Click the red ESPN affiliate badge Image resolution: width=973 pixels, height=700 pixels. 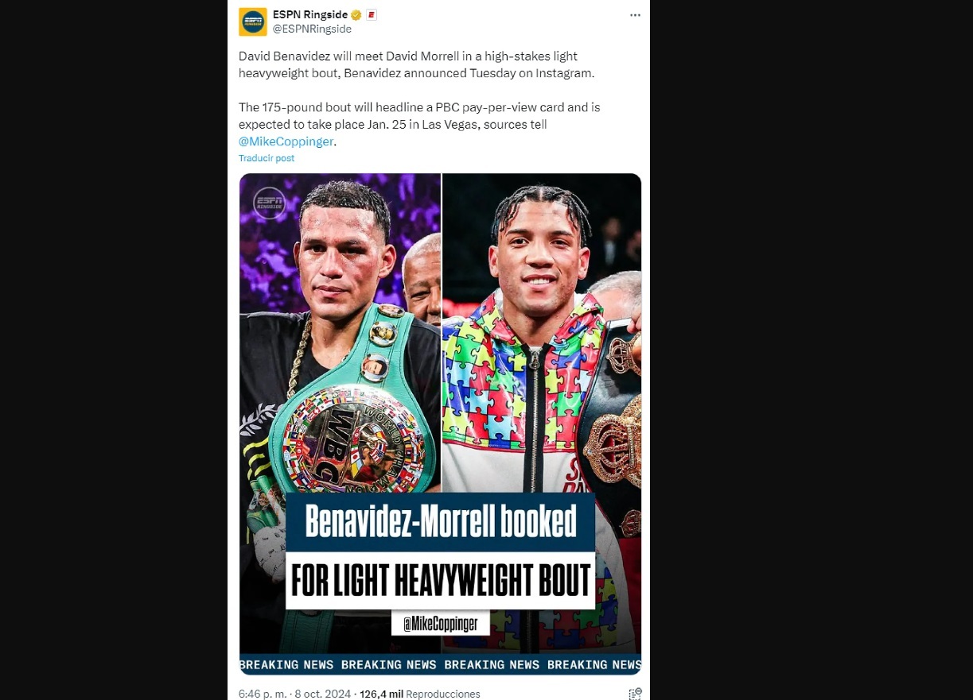point(372,14)
